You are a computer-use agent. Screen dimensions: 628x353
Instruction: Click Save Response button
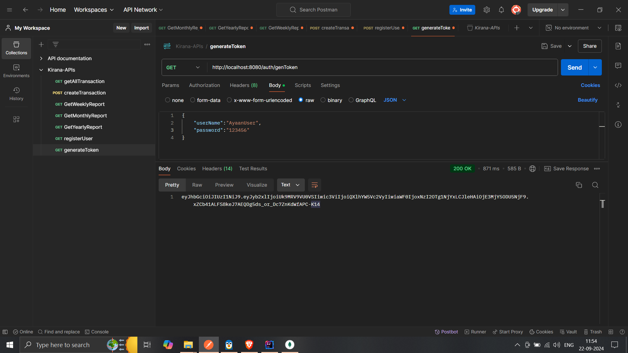click(x=567, y=169)
